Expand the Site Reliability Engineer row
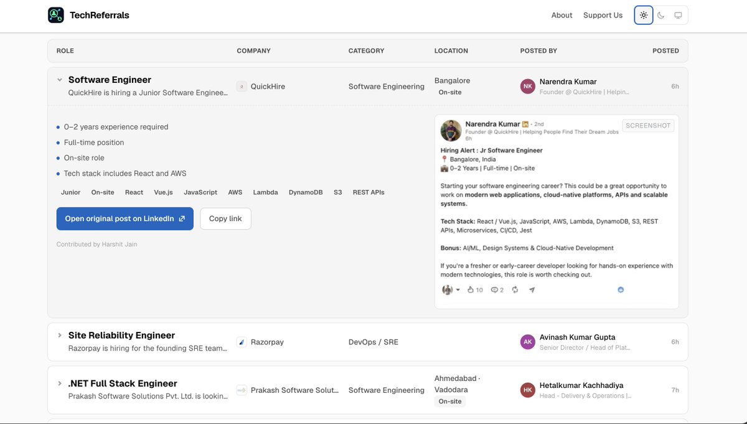Screen dimensions: 747x424 point(60,335)
